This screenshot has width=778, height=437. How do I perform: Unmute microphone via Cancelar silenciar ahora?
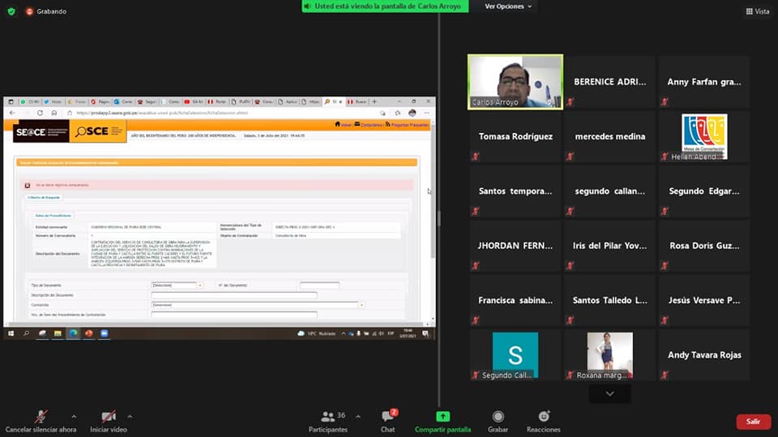[x=41, y=421]
